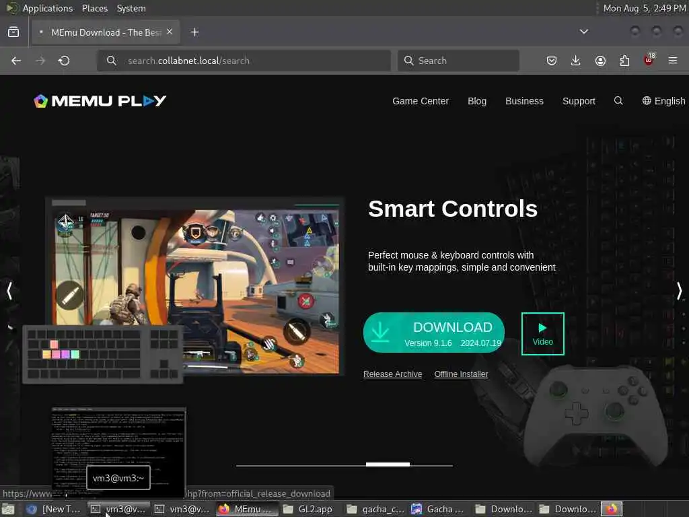
Task: Click the MEmu Play logo
Action: coord(100,101)
